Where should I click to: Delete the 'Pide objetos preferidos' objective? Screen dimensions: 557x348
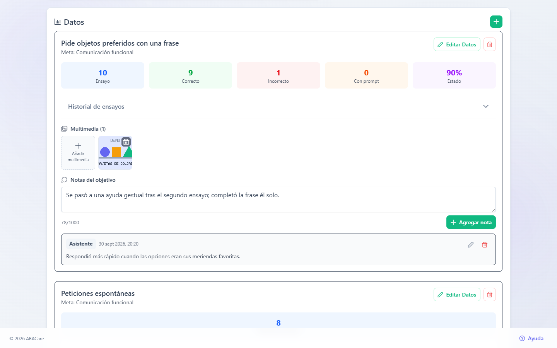pos(490,44)
